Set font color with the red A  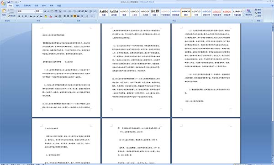pyautogui.click(x=51, y=16)
